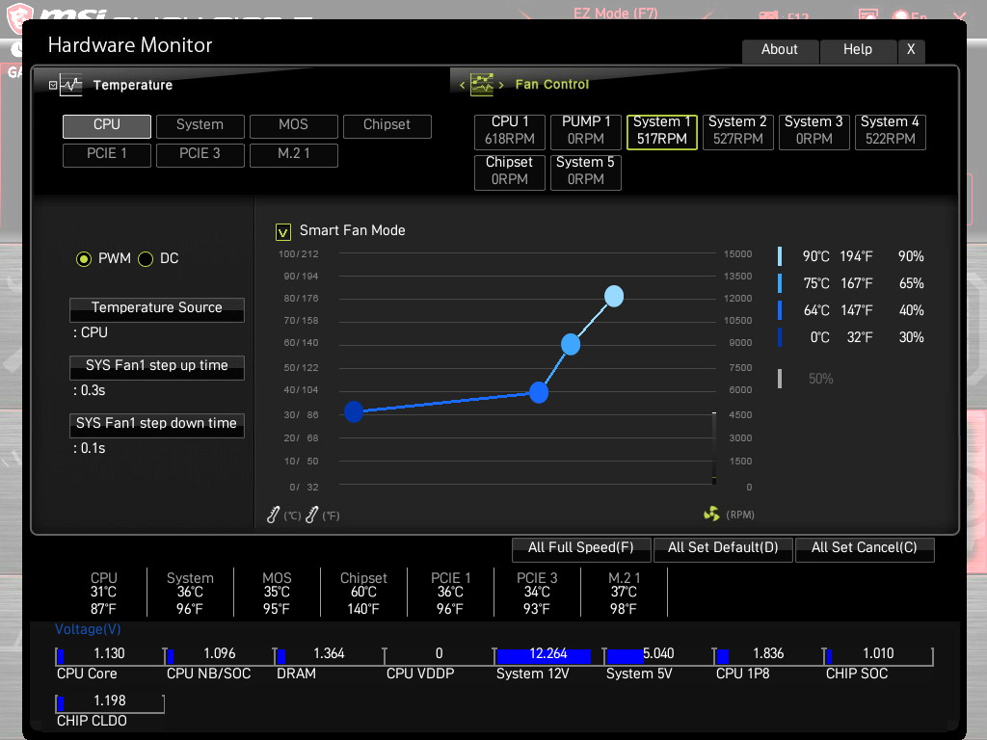Click M.2 1 37°C temperature reading
The width and height of the screenshot is (987, 740).
tap(624, 593)
